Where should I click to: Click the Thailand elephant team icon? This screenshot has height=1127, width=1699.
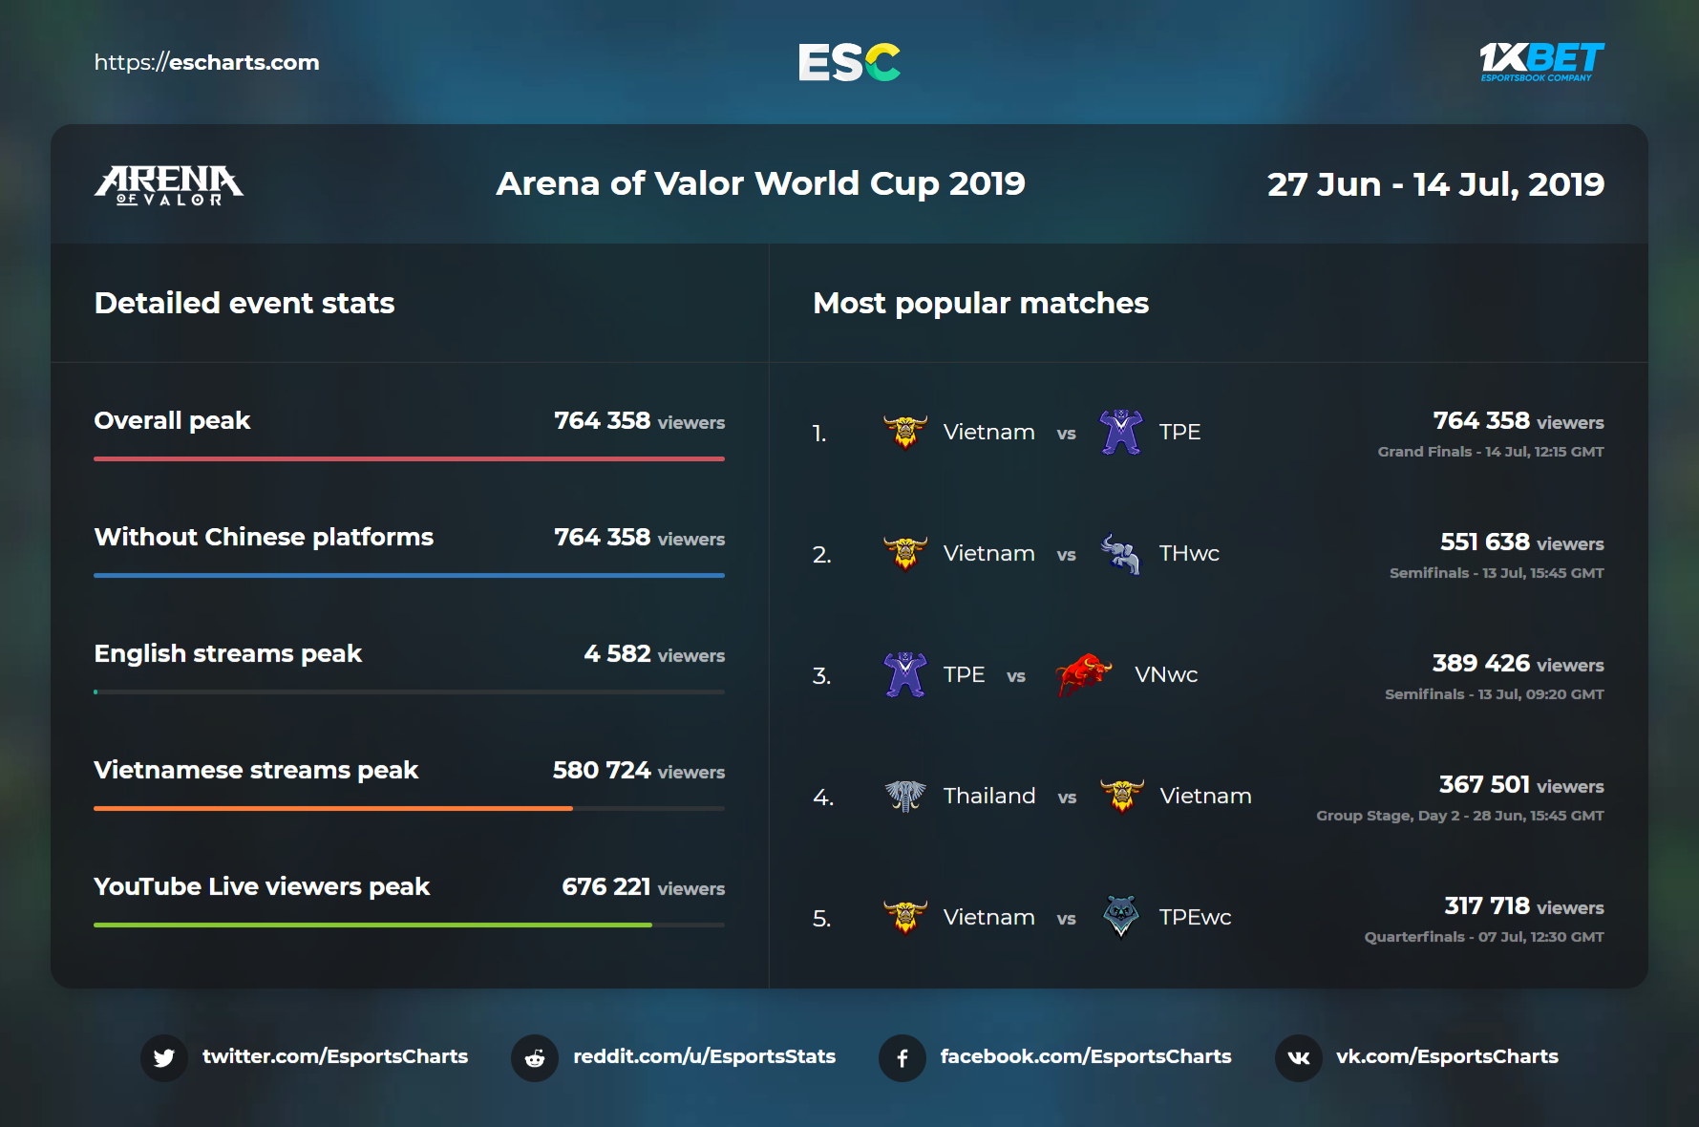pos(905,796)
